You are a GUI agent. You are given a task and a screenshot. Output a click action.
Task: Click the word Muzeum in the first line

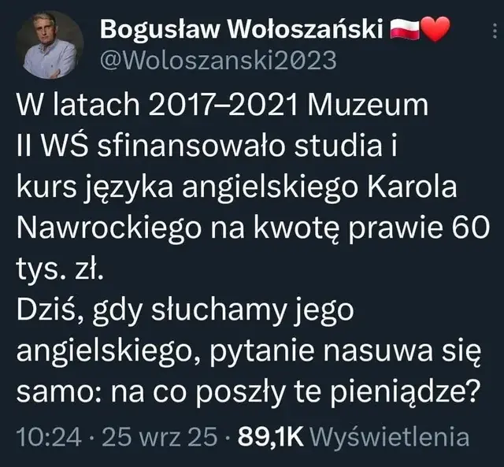pos(368,105)
